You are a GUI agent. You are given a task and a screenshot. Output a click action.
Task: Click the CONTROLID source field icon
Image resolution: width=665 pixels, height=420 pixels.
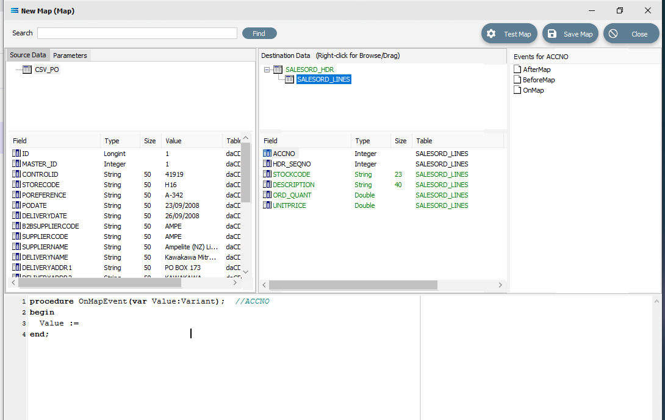tap(16, 174)
